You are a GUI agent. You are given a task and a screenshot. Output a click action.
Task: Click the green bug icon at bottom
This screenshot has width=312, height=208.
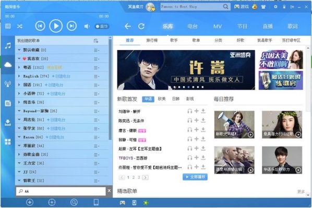(x=146, y=203)
